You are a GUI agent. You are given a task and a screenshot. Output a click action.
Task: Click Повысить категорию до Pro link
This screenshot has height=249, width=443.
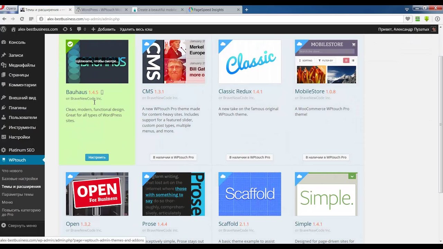point(21,212)
